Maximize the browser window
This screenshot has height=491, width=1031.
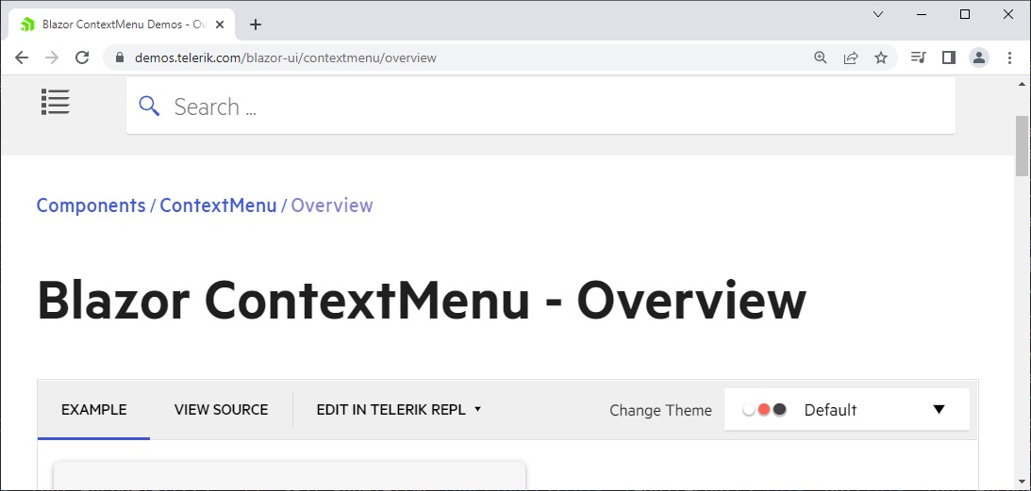[965, 14]
